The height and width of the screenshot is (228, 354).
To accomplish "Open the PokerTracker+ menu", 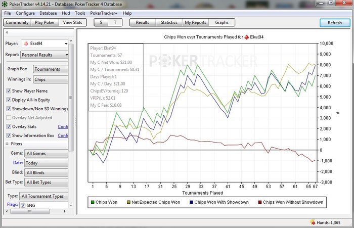I will click(x=104, y=13).
